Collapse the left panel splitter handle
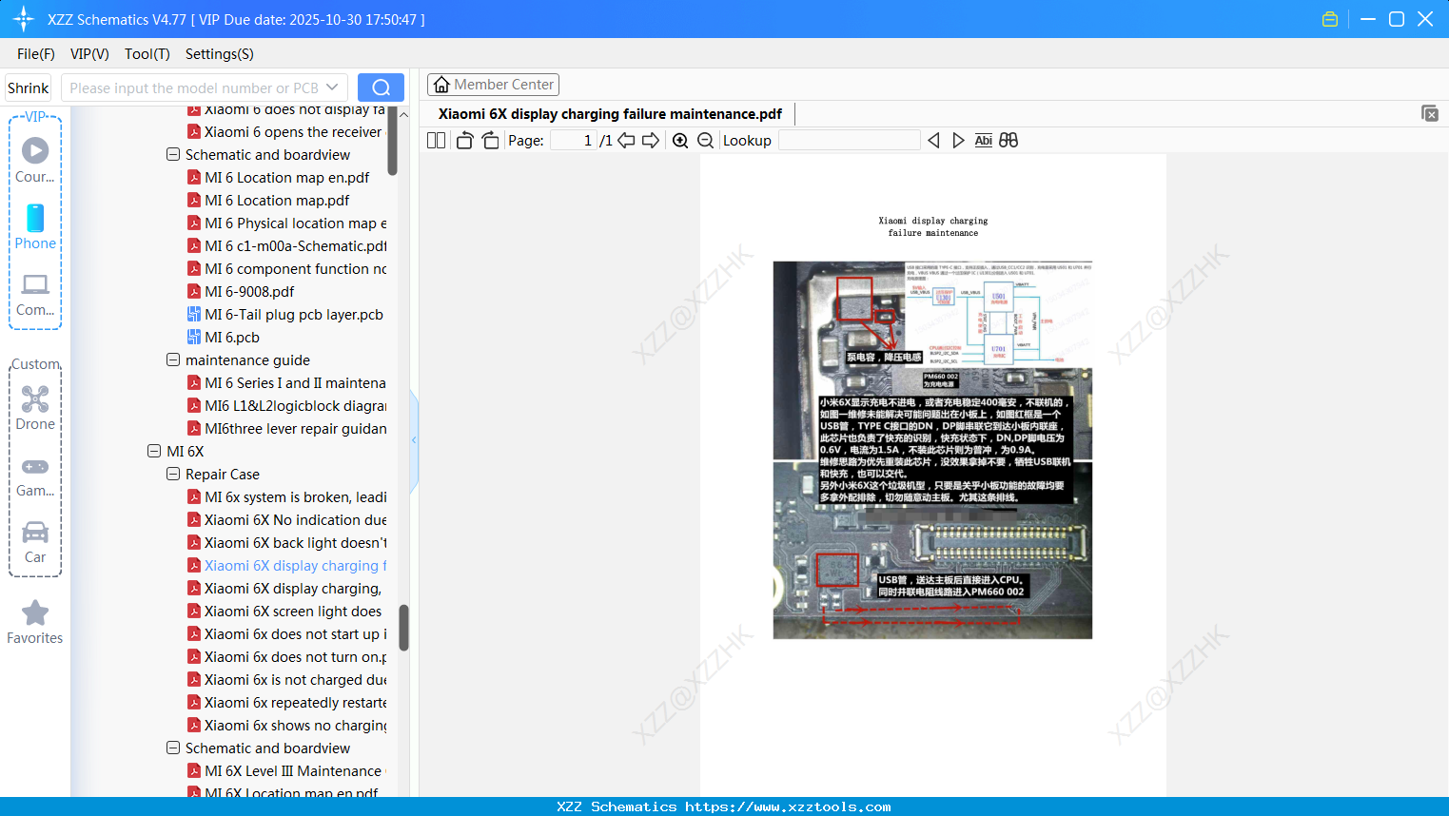1449x816 pixels. click(414, 440)
